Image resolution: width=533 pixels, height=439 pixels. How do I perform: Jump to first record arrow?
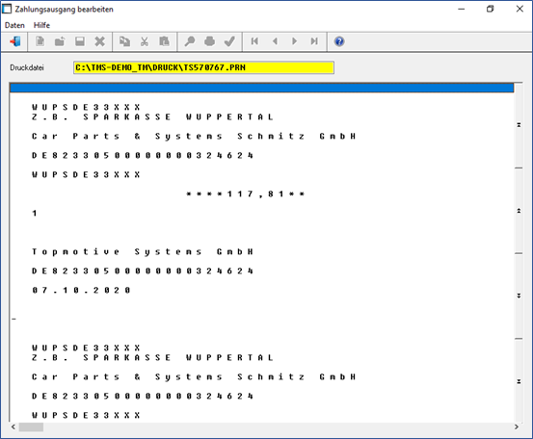tap(254, 41)
